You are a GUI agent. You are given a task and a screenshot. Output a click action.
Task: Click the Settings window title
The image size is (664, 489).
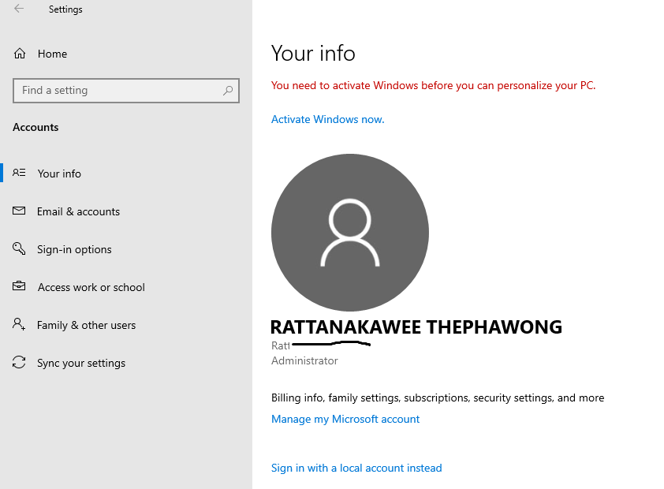65,9
